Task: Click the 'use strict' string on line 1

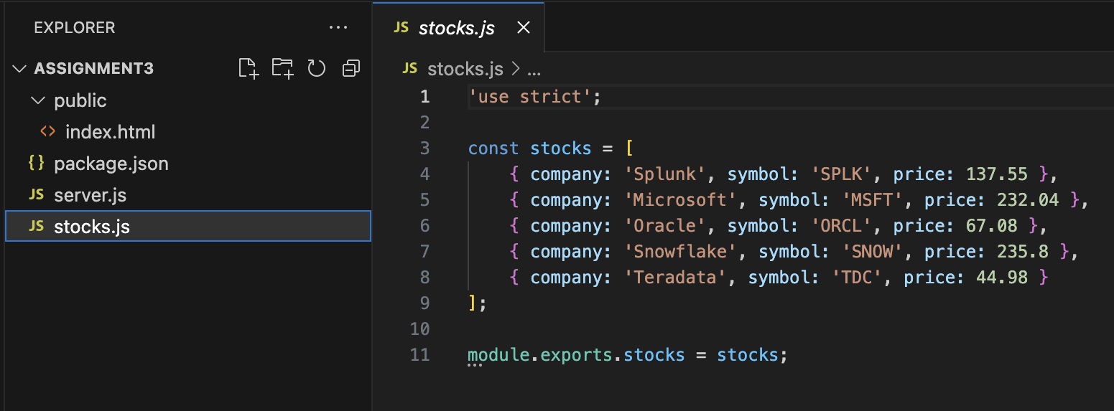Action: tap(530, 97)
